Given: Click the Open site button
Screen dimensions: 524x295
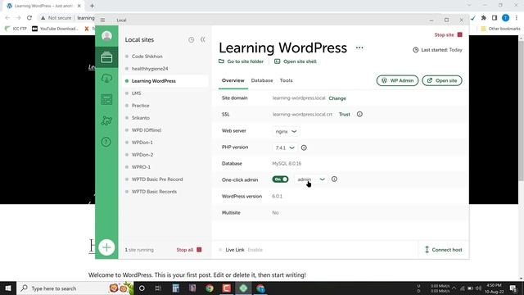Looking at the screenshot, I should coord(442,80).
